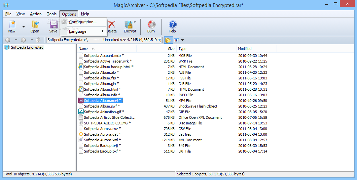Click Softpedia Aurora.dat file icon

(81, 134)
